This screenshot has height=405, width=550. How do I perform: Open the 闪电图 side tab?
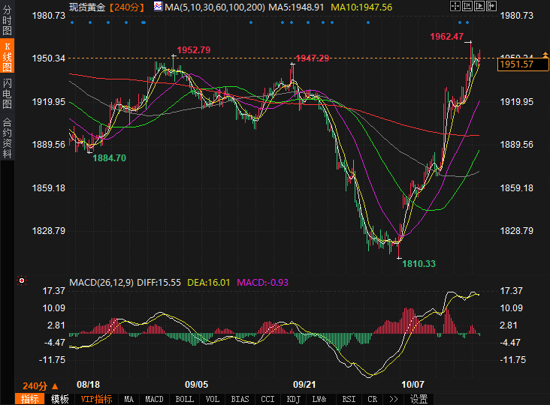click(7, 94)
